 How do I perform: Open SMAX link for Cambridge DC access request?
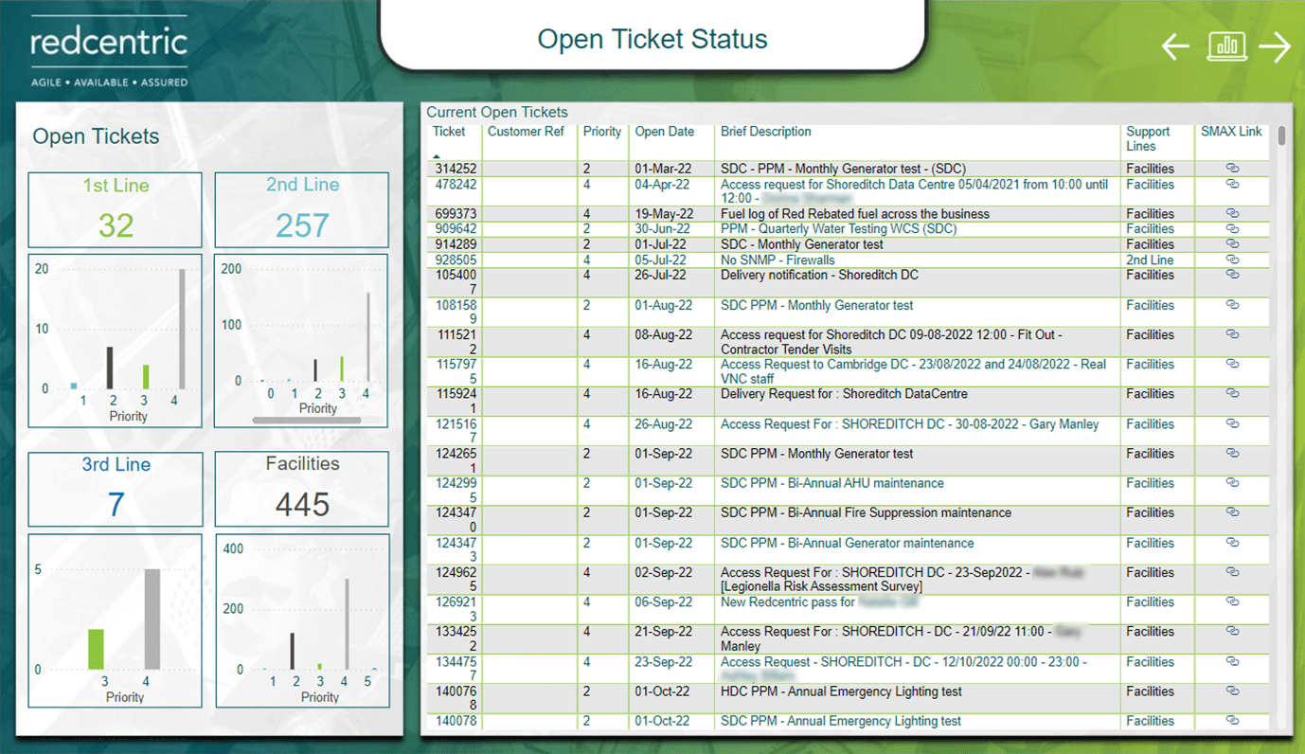1232,364
